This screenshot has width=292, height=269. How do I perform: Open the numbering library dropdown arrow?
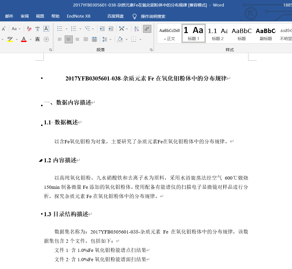(80, 29)
